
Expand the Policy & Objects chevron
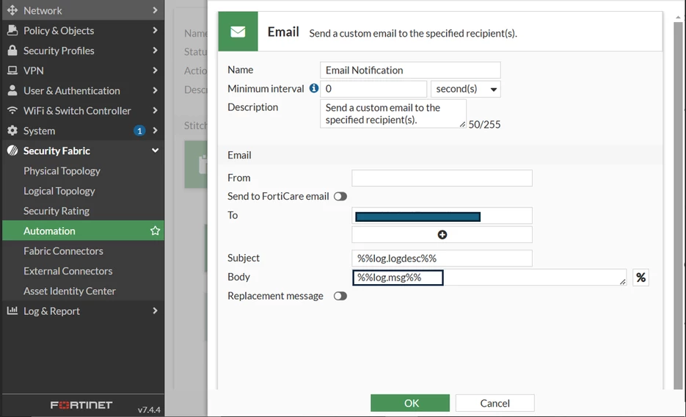(155, 30)
